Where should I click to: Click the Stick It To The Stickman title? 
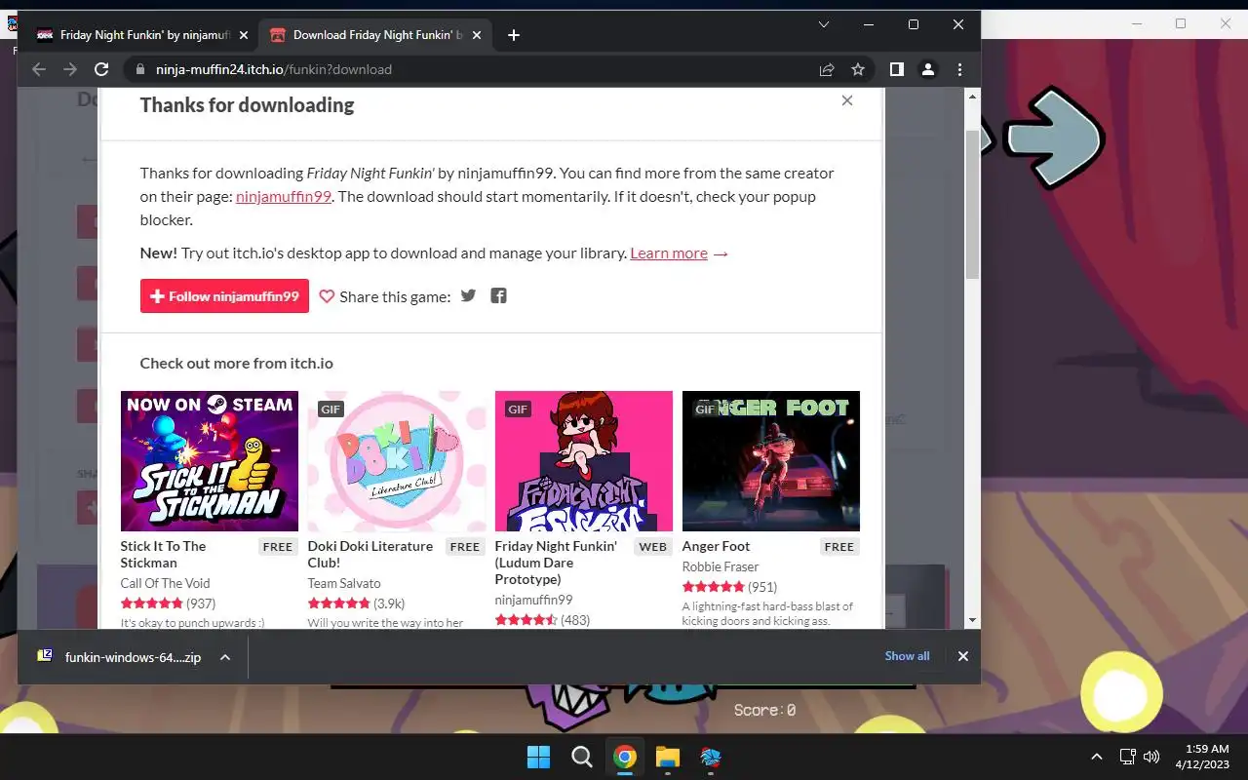(x=163, y=554)
